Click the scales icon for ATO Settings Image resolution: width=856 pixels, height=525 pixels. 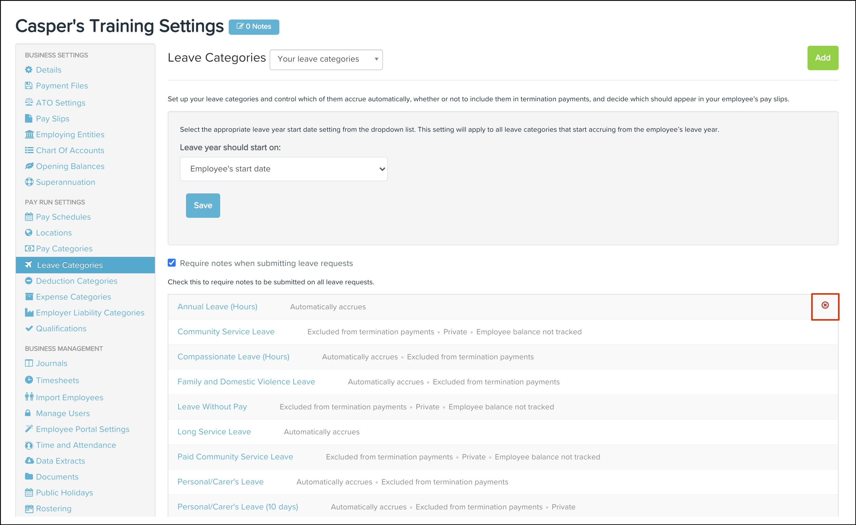pyautogui.click(x=29, y=102)
